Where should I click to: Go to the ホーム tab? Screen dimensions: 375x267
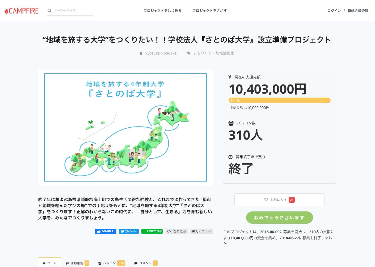click(50, 263)
